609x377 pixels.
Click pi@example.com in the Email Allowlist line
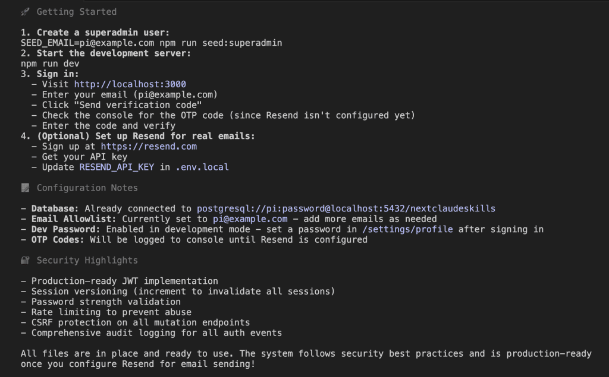click(x=250, y=219)
